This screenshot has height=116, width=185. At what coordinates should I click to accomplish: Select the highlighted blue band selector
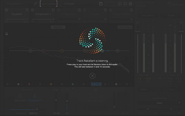[96, 84]
